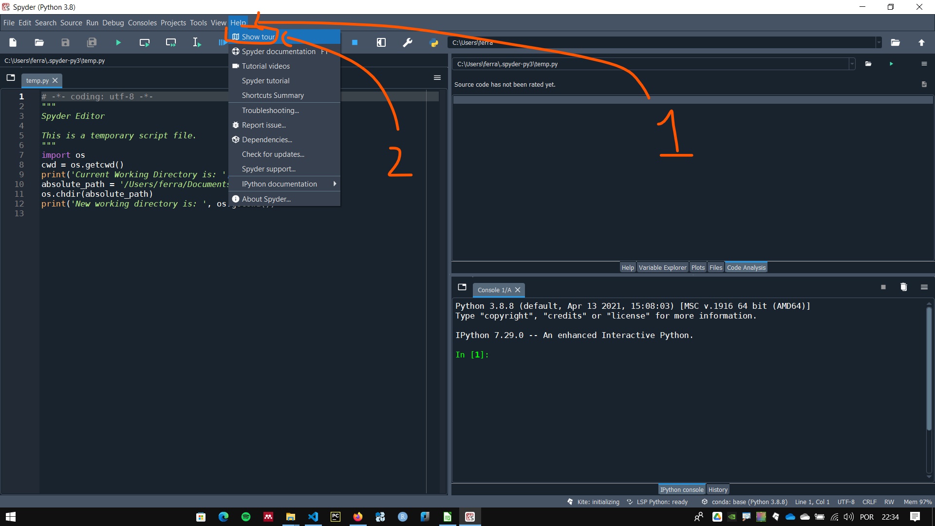This screenshot has height=526, width=935.
Task: Open PYTHONPATH manager python icon
Action: [x=434, y=43]
